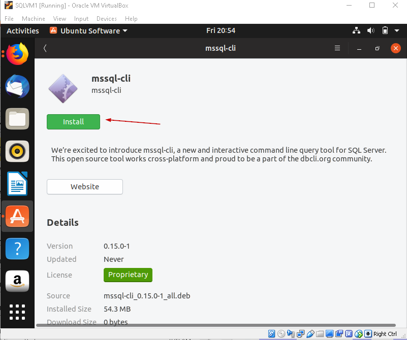Expand the Ubuntu Software app menu
Image resolution: width=407 pixels, height=340 pixels.
89,30
